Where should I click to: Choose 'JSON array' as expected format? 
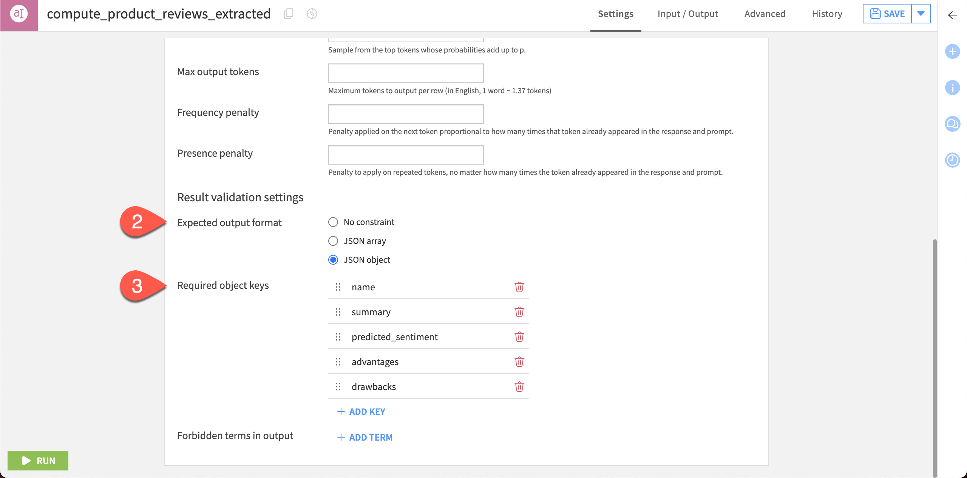[333, 241]
